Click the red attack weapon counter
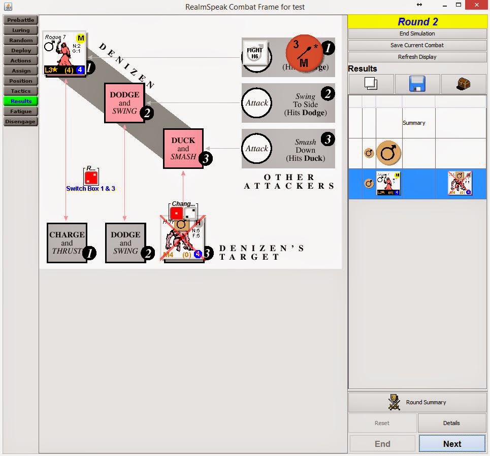This screenshot has width=490, height=456. 304,53
